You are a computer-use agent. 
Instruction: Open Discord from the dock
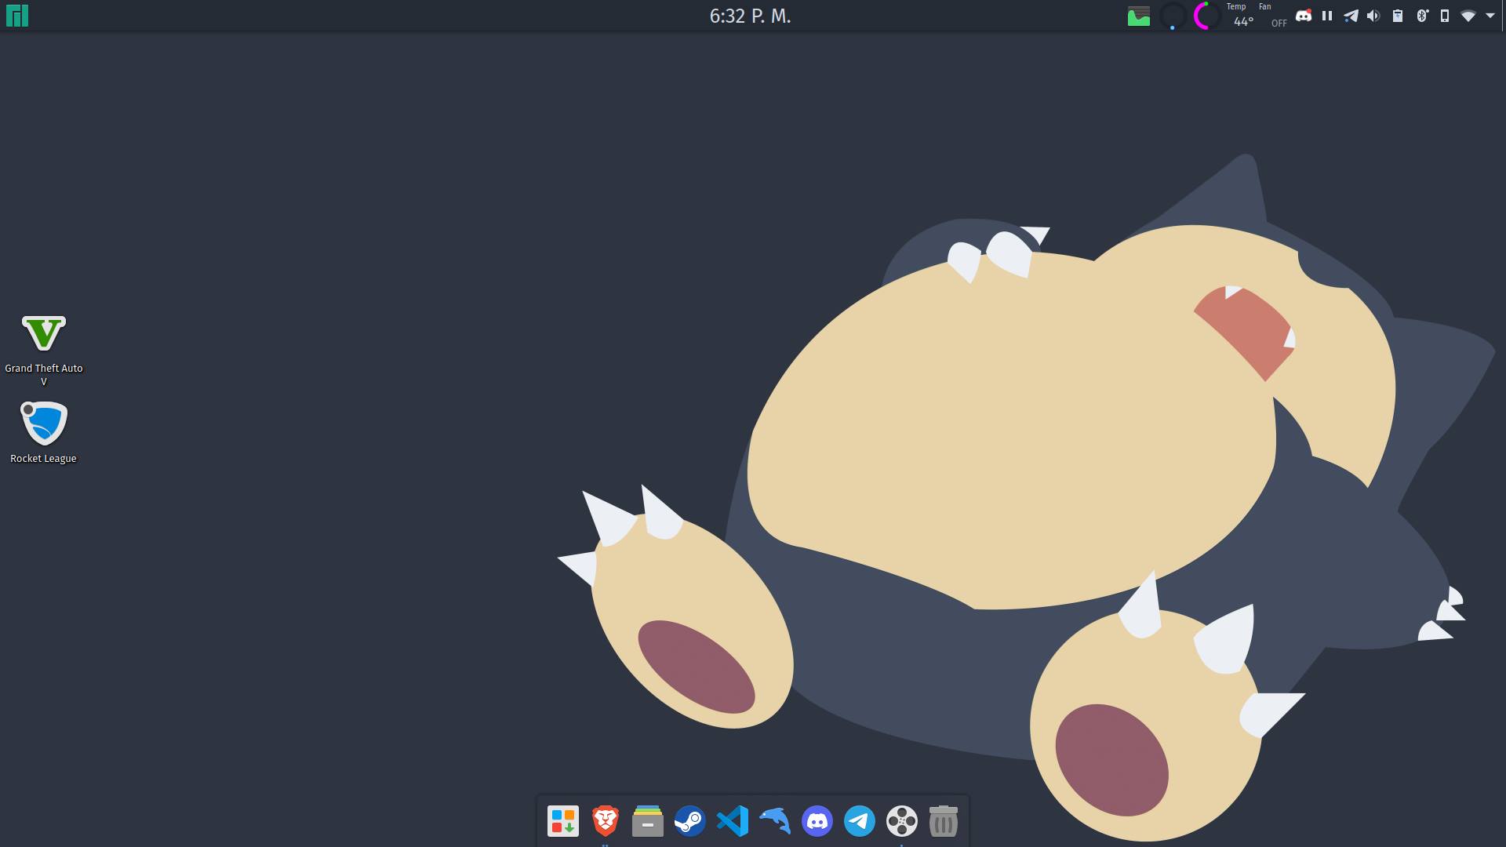coord(817,821)
